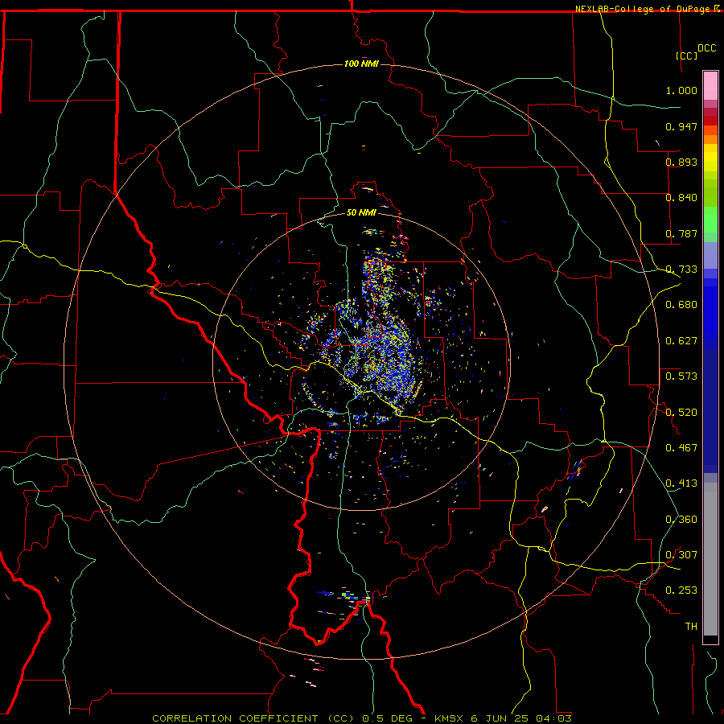
Task: Click the 0.413 legend value
Action: [x=681, y=483]
